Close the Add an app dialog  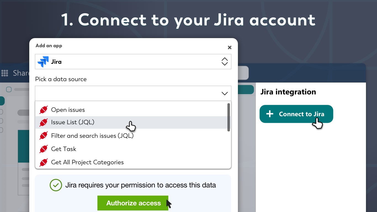pos(229,47)
